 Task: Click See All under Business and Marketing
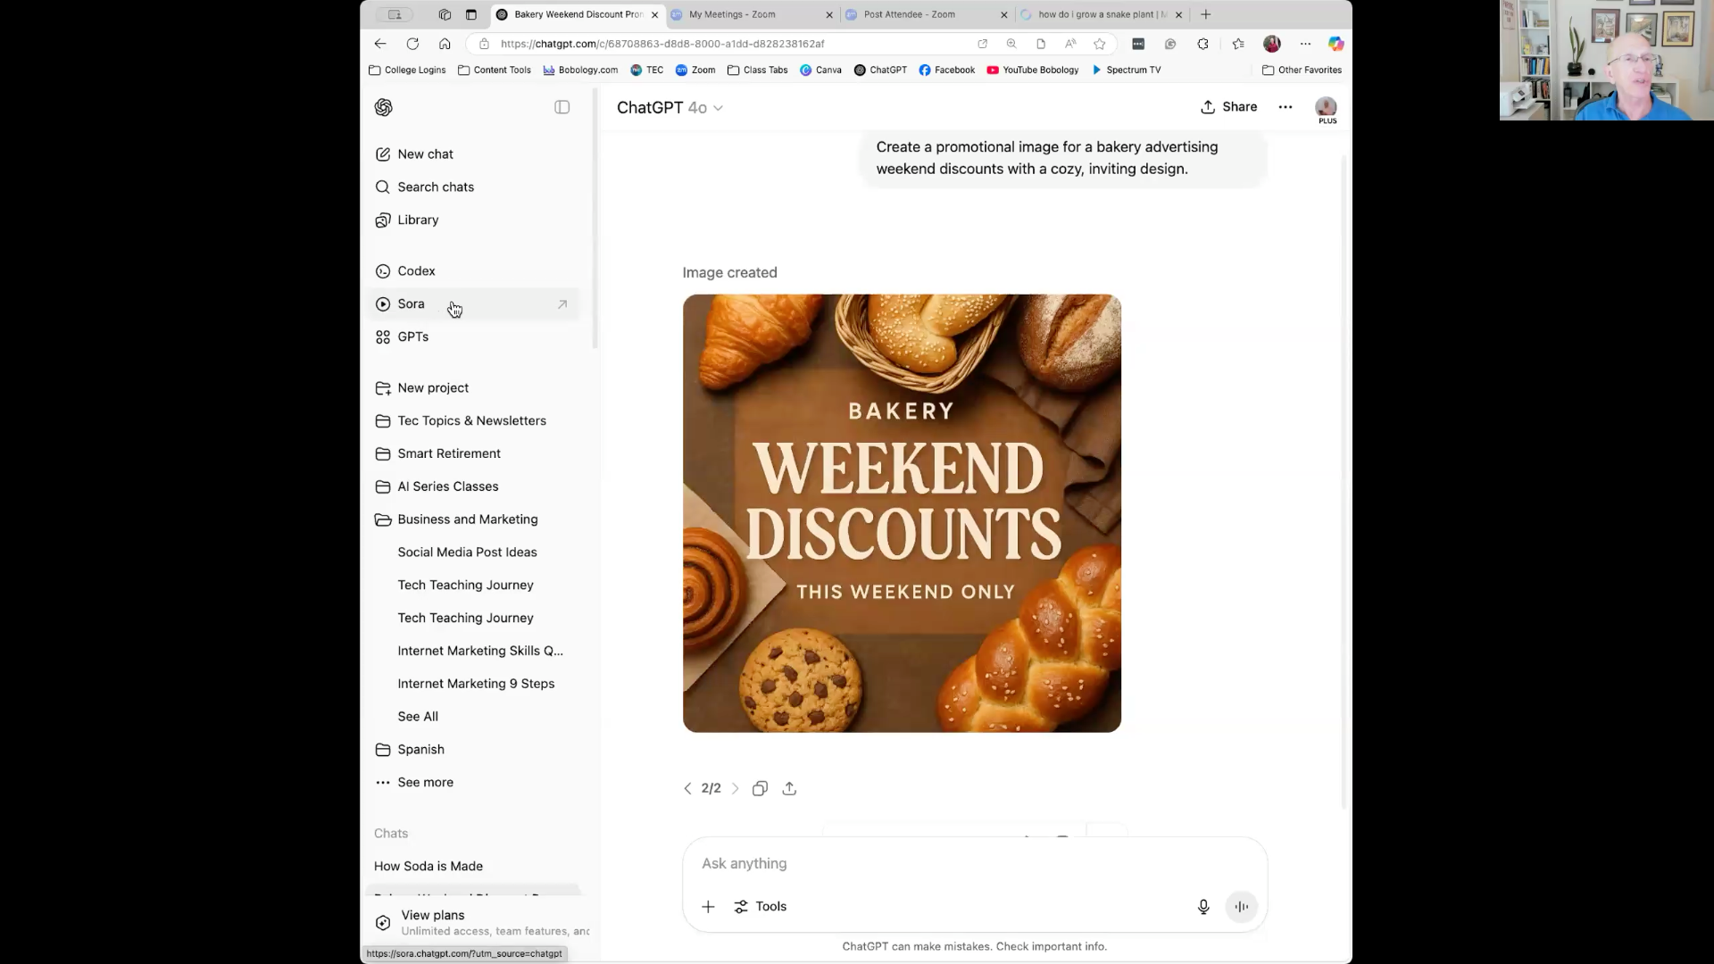pyautogui.click(x=418, y=717)
